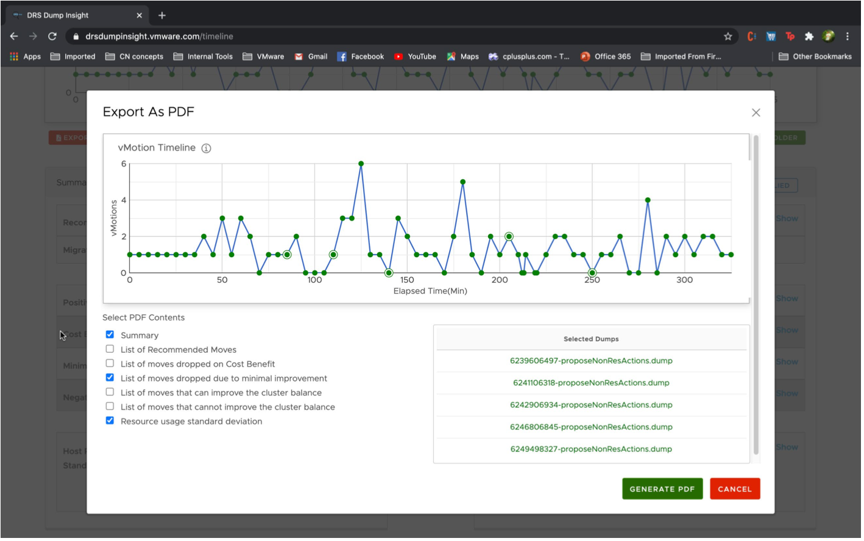Screen dimensions: 864x541
Task: Click the vMotion Timeline info icon
Action: click(x=207, y=149)
